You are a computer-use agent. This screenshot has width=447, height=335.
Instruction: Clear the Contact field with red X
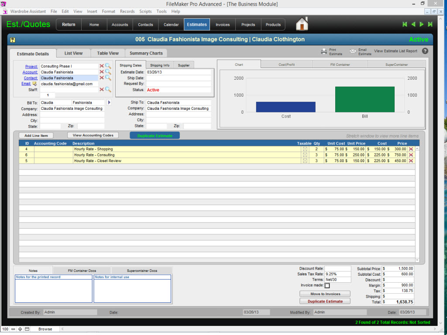click(101, 78)
